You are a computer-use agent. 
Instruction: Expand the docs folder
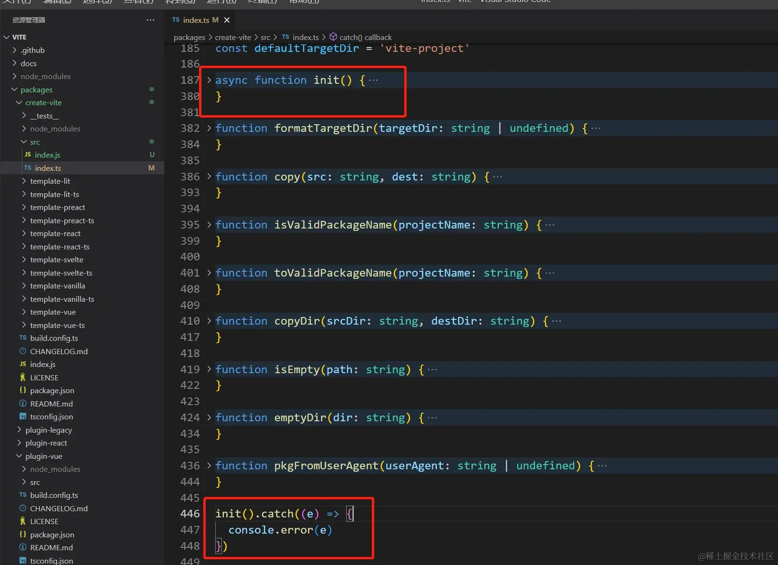click(x=14, y=63)
